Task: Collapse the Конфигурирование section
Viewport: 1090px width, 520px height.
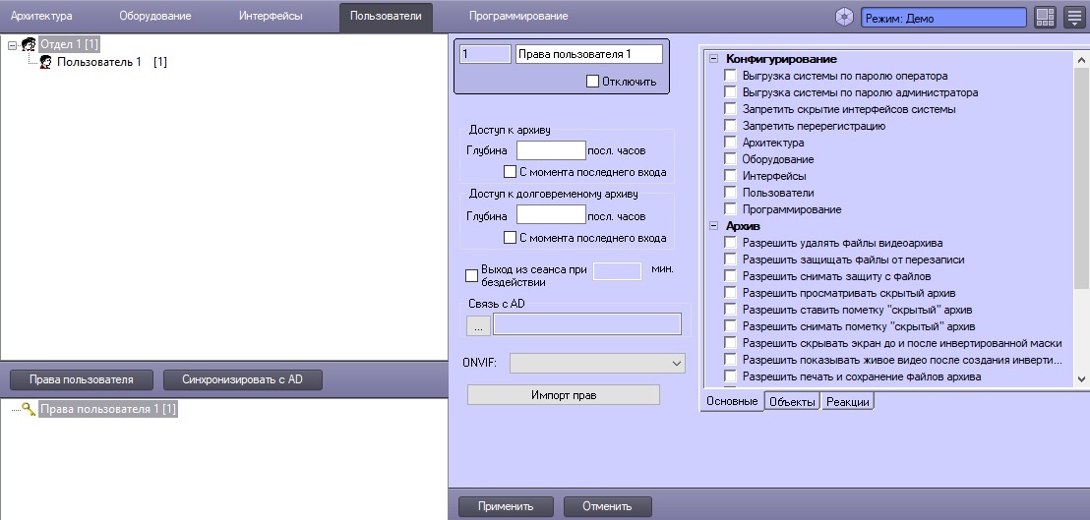Action: tap(714, 60)
